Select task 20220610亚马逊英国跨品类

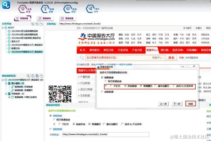point(25,34)
